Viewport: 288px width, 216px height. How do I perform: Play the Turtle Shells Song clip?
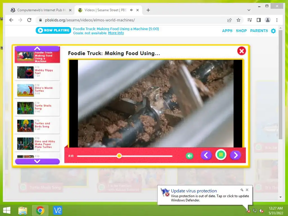(x=37, y=108)
